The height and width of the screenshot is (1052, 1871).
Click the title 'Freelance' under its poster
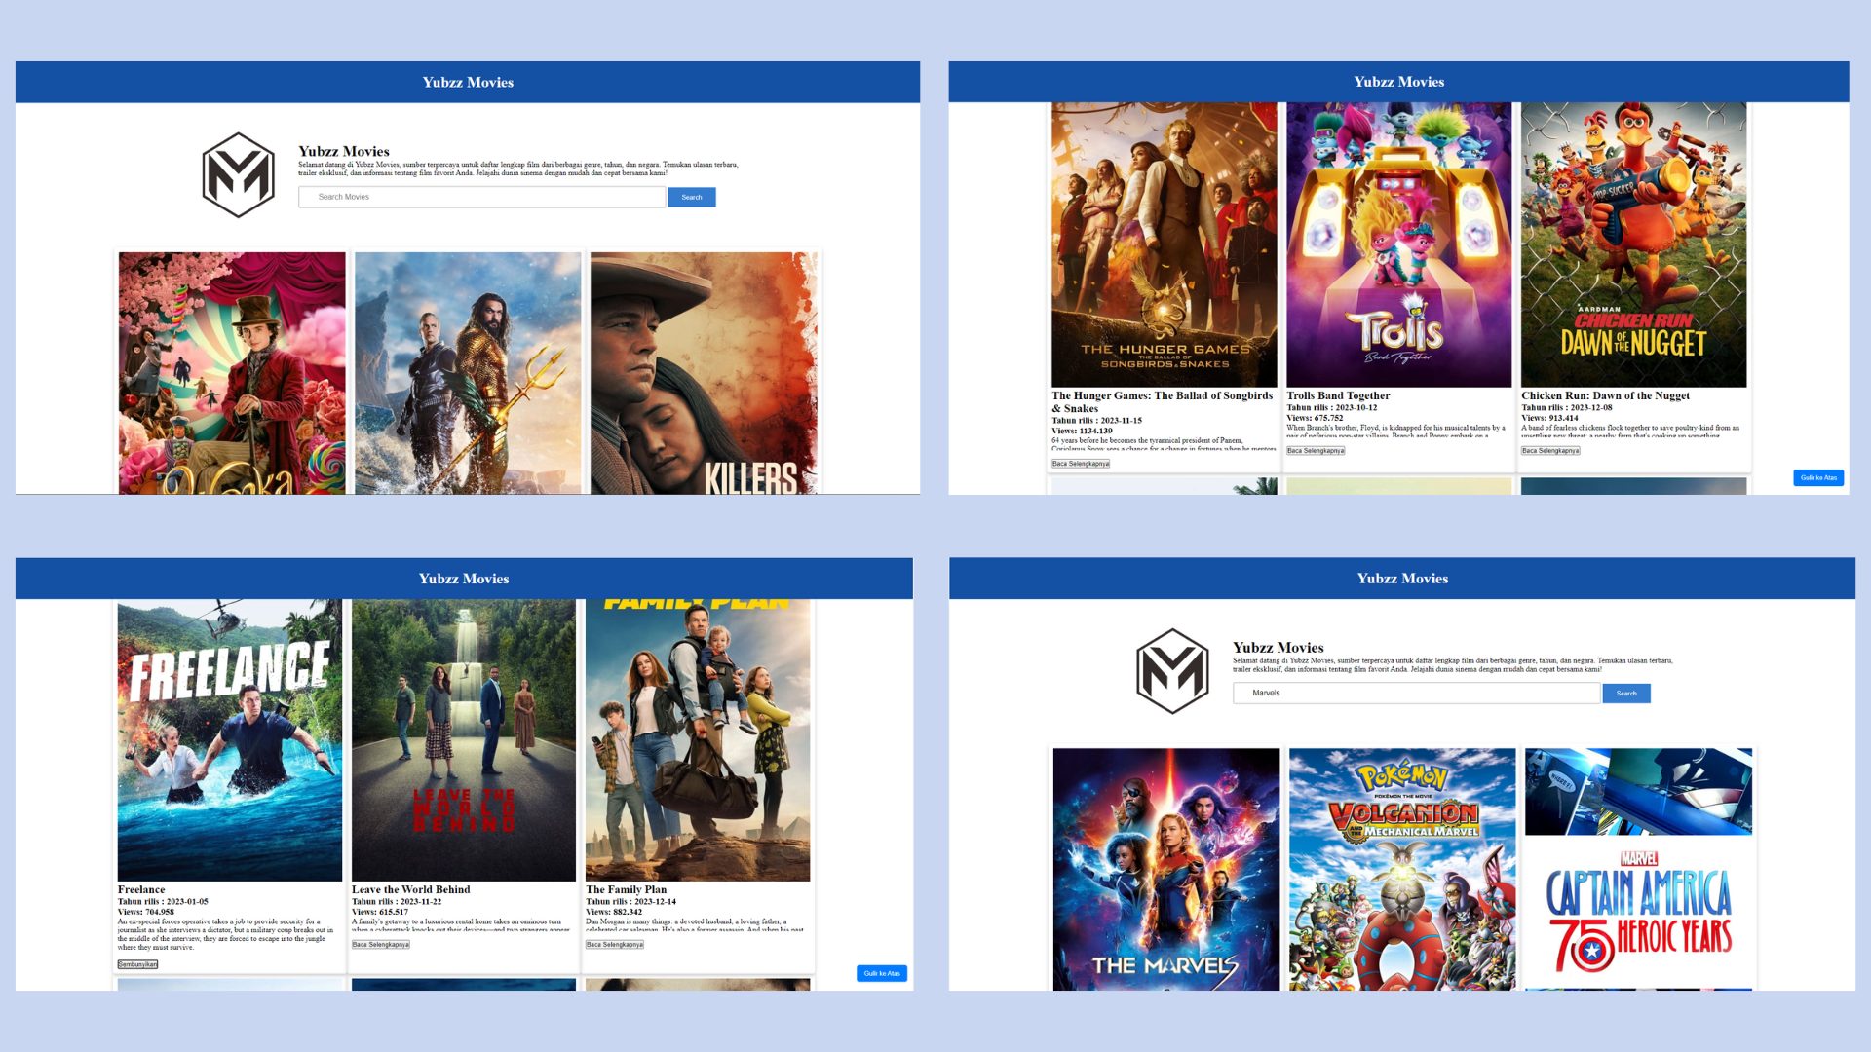tap(141, 889)
